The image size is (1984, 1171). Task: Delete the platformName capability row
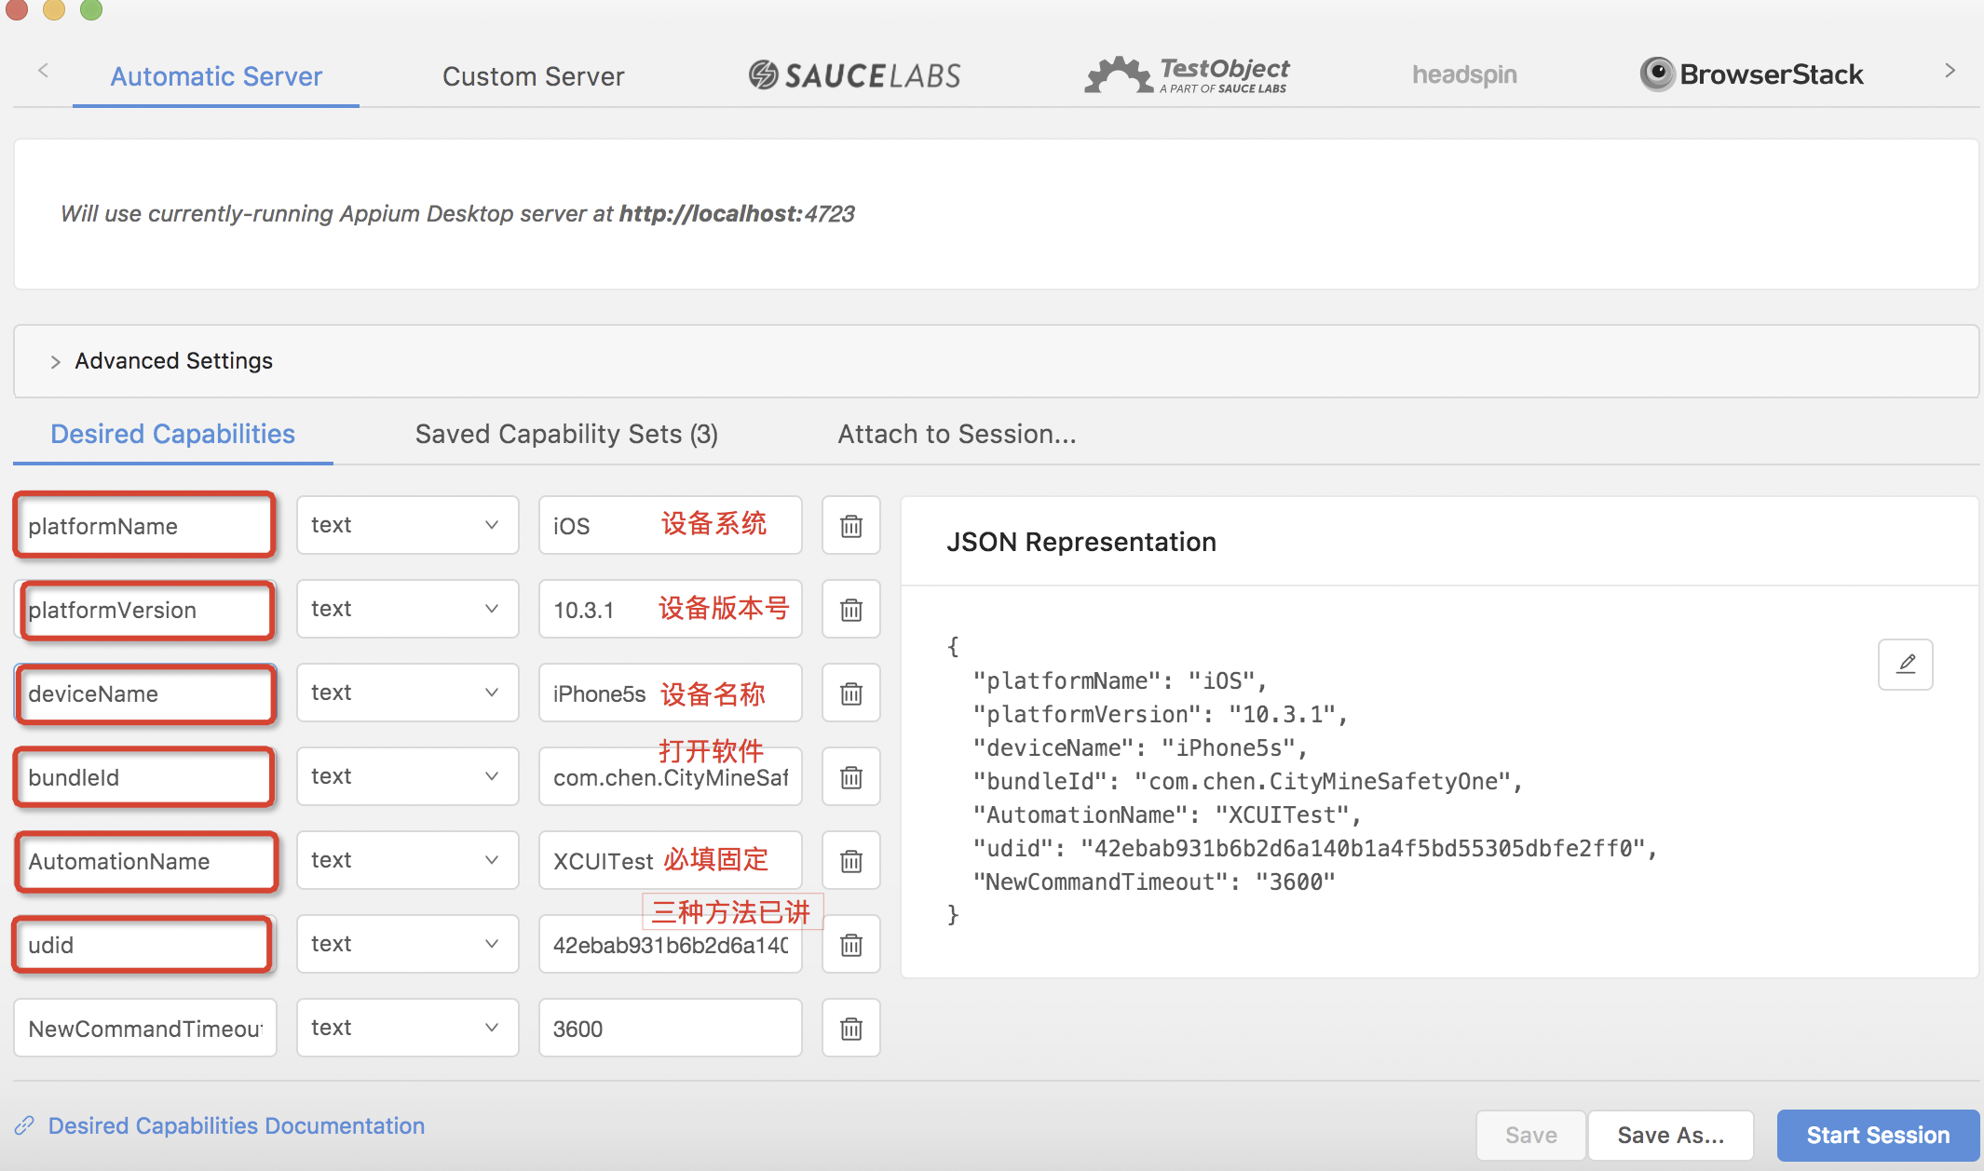(x=851, y=526)
